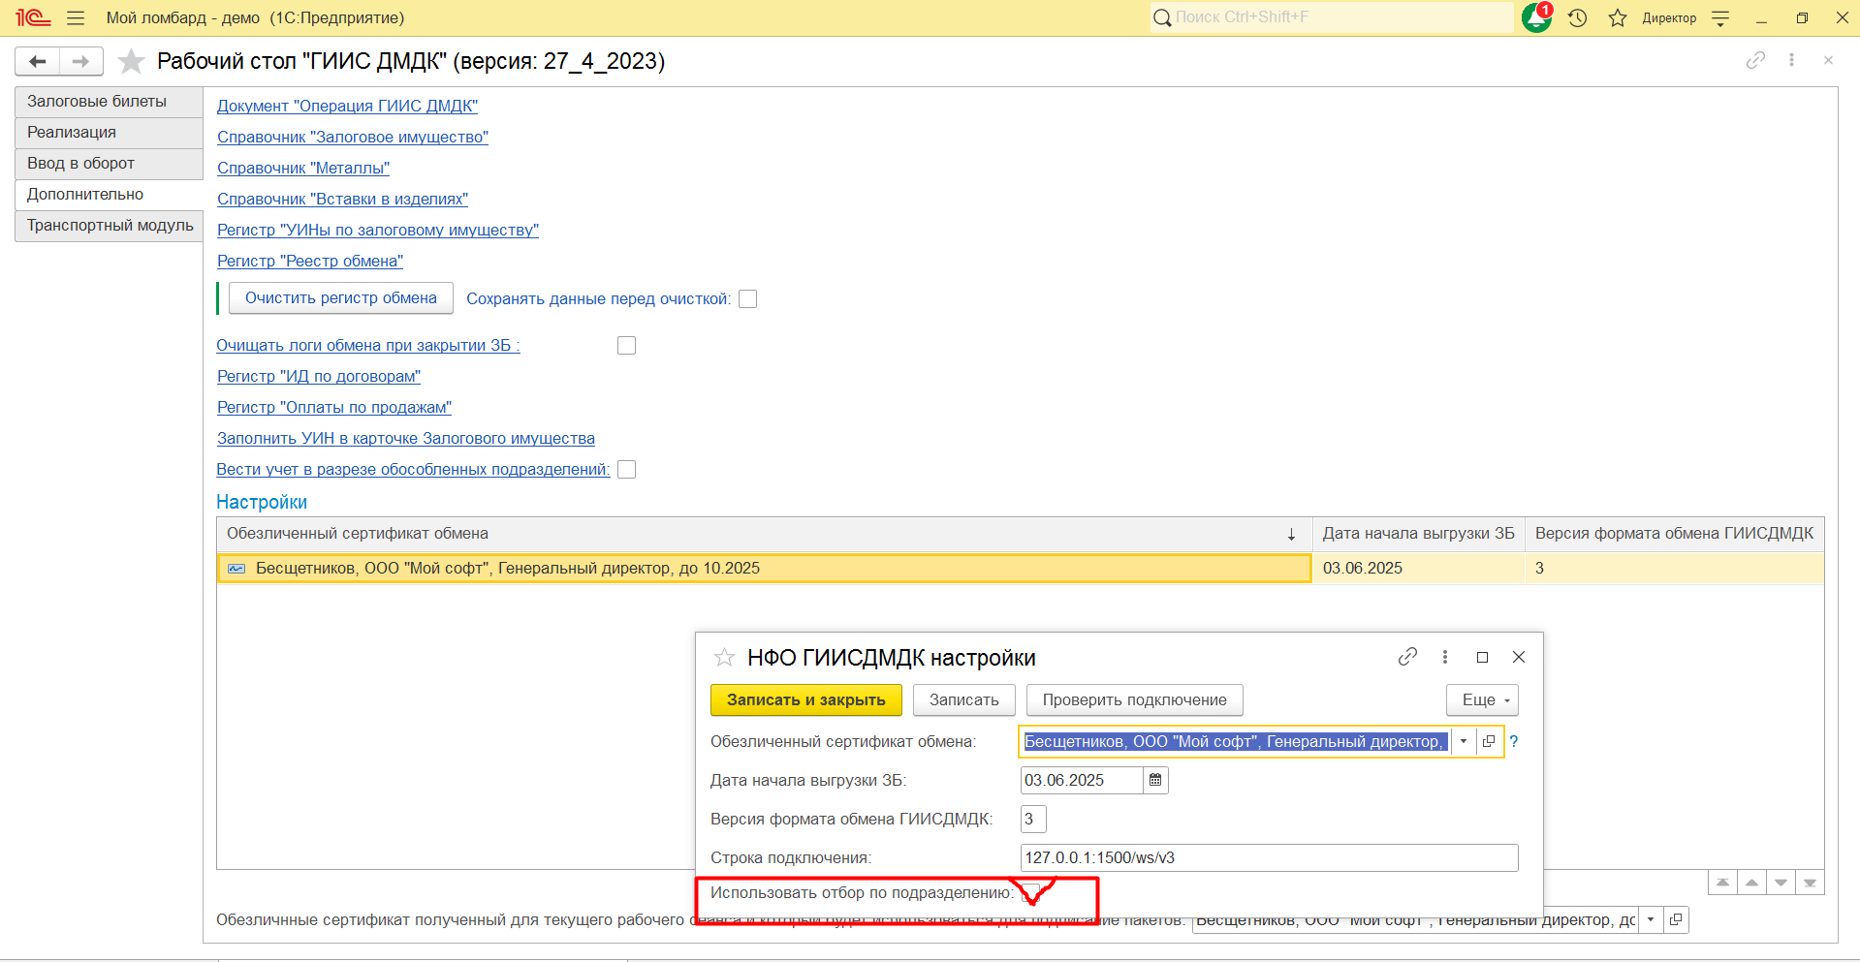
Task: Open Регистр "ИД по договорам" link
Action: (x=319, y=376)
